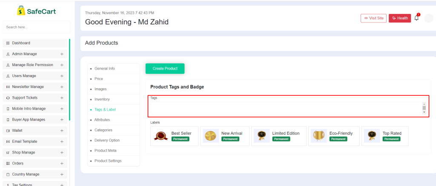Pick the Limited Edition ribbon badge
436x186 pixels.
coord(262,136)
